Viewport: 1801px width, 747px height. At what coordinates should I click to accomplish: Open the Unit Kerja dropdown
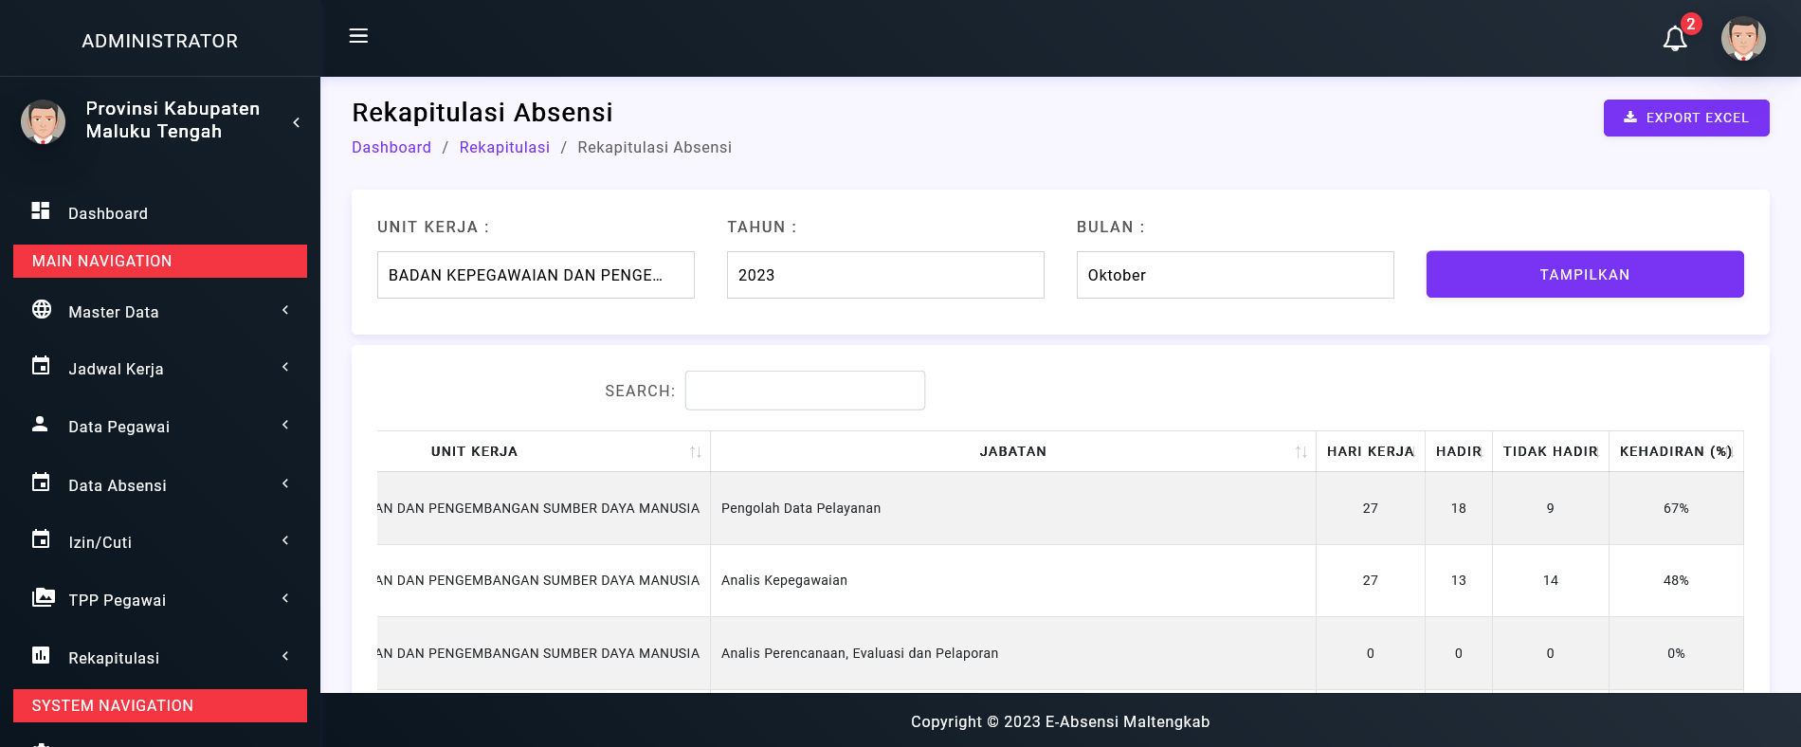(x=536, y=275)
